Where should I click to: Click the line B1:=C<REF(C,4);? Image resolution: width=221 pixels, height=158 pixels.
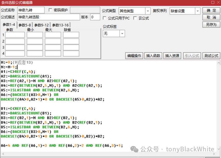(18, 109)
